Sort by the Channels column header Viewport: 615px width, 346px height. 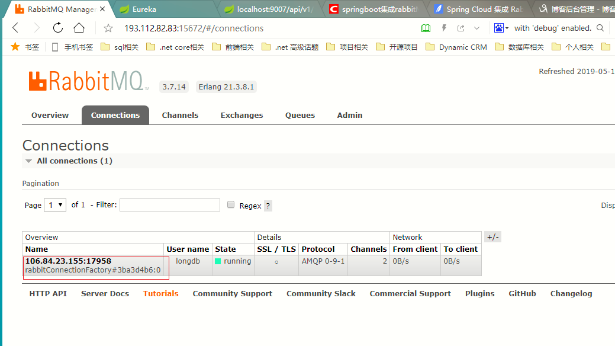click(369, 249)
